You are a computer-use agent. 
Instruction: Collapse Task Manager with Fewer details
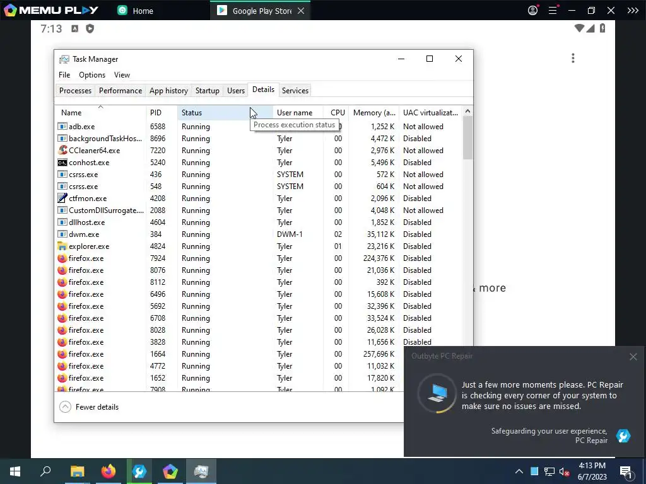coord(90,406)
